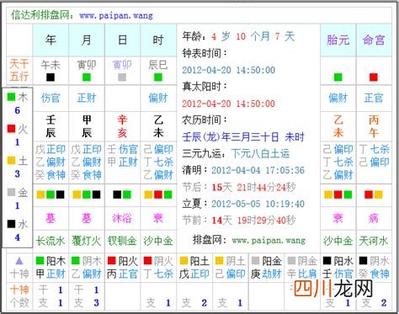The image size is (399, 314).
Task: Click 节前 value 14天 19时29分40秒
Action: (253, 221)
